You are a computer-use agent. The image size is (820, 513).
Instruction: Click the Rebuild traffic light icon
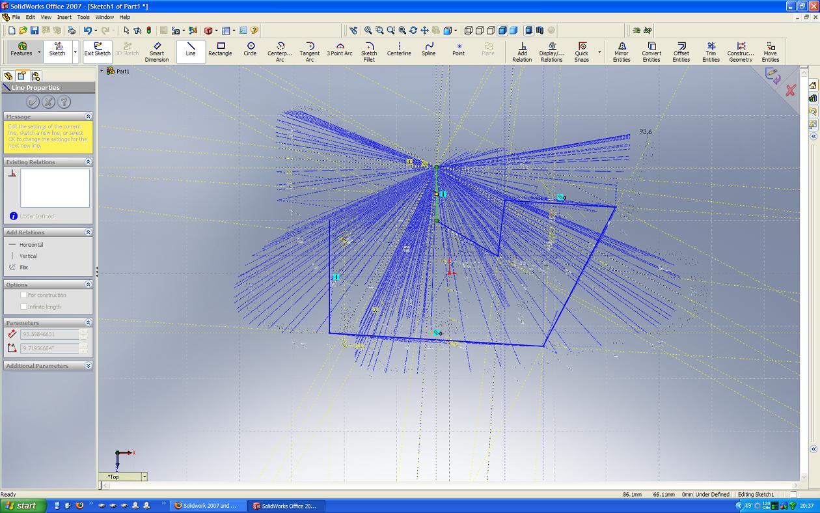pos(148,30)
